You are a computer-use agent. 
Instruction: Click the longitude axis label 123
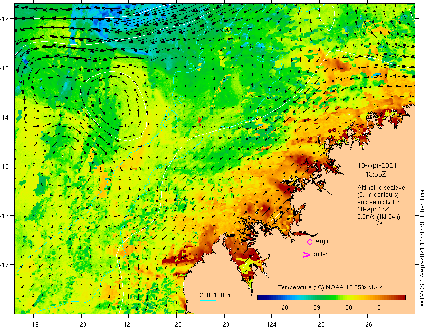pos(224,324)
